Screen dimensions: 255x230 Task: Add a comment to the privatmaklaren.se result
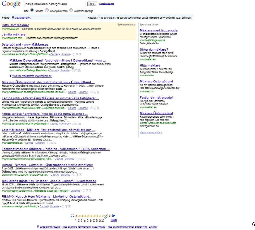pos(91,92)
